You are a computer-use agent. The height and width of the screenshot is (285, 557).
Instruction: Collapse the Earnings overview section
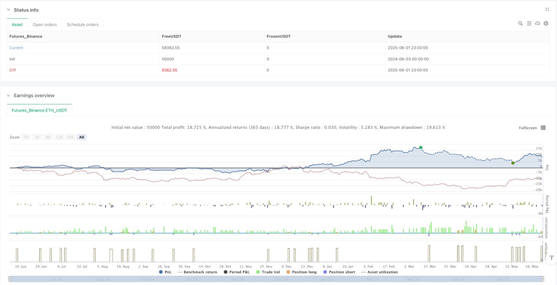coord(9,95)
